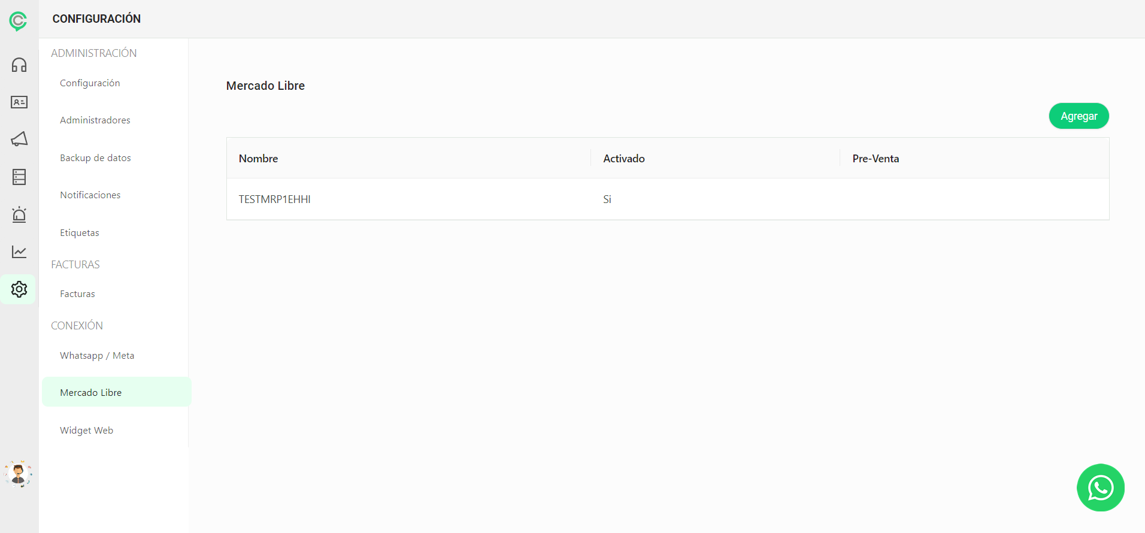The height and width of the screenshot is (533, 1145).
Task: Click the green app logo icon
Action: pyautogui.click(x=18, y=21)
